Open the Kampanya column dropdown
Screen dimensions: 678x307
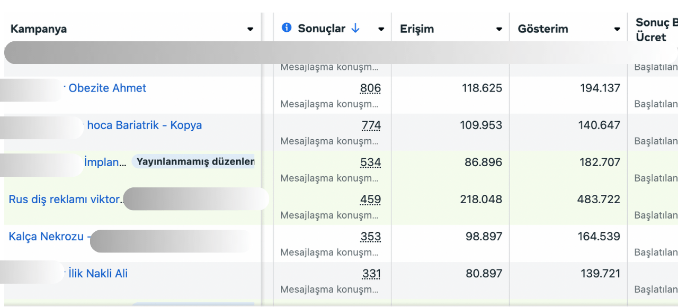point(250,29)
